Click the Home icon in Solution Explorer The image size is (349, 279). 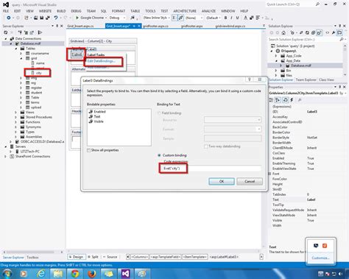pyautogui.click(x=283, y=32)
